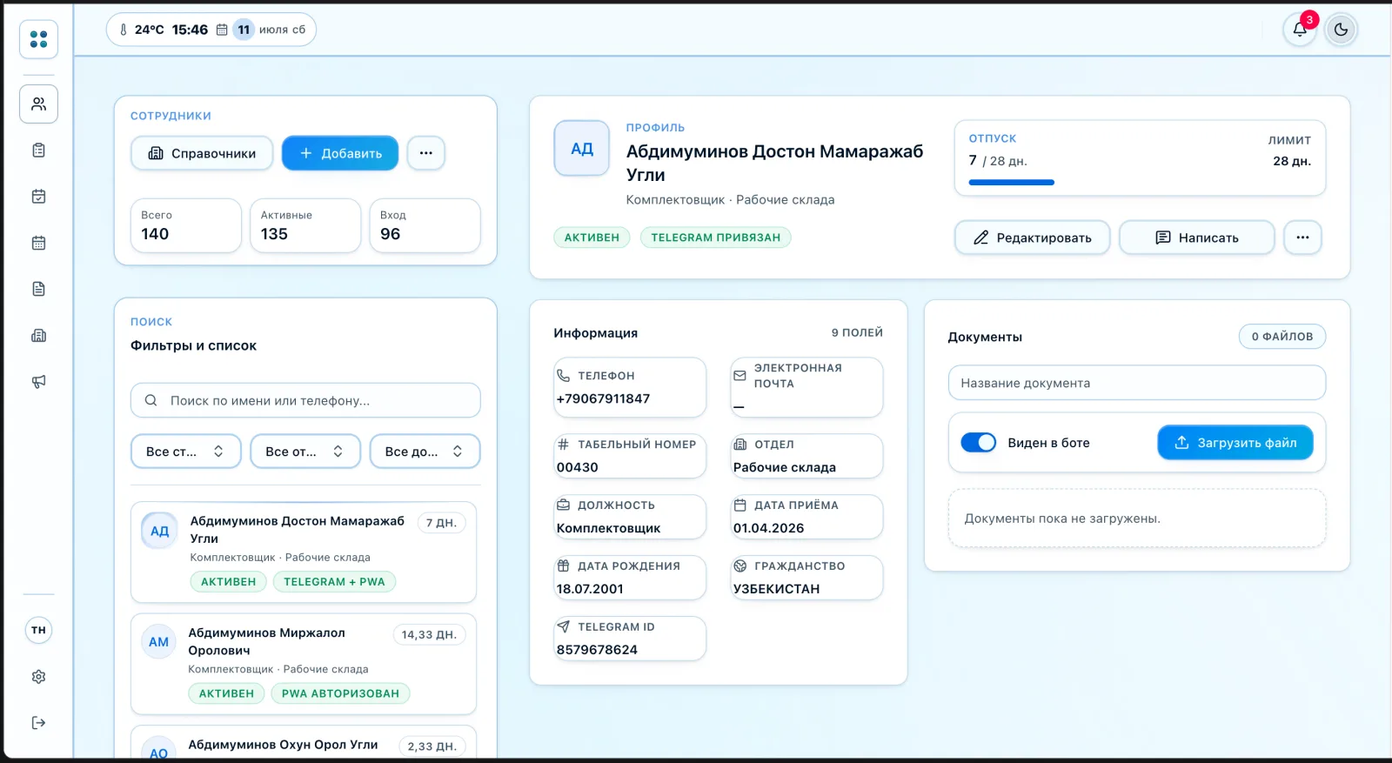This screenshot has height=763, width=1392.
Task: Open the employees section in sidebar
Action: [38, 104]
